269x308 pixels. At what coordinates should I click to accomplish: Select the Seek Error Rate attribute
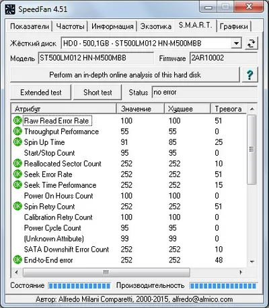[x=48, y=174]
